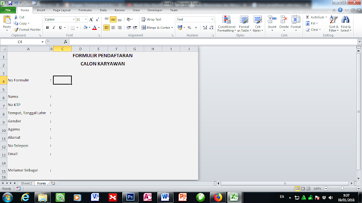The image size is (362, 203).
Task: Apply Percent Style format
Action: point(189,28)
